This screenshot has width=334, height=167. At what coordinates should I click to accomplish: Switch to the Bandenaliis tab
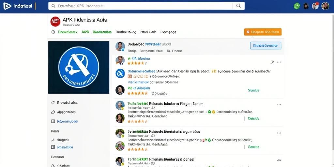tap(102, 32)
